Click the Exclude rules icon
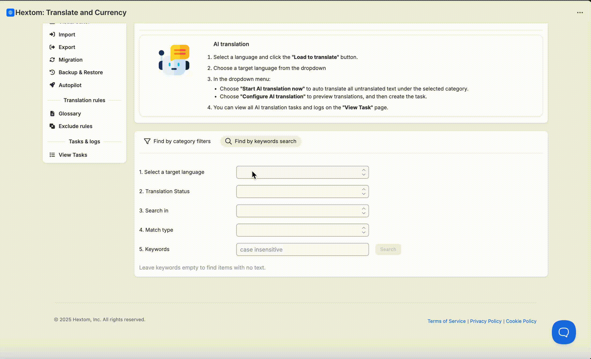The height and width of the screenshot is (359, 591). tap(52, 126)
